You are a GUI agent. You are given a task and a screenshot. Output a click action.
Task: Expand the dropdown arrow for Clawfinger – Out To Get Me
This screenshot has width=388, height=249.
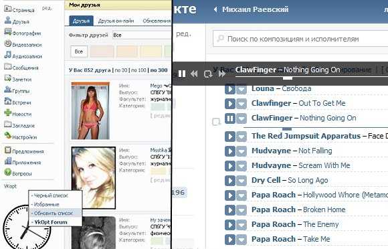point(241,104)
